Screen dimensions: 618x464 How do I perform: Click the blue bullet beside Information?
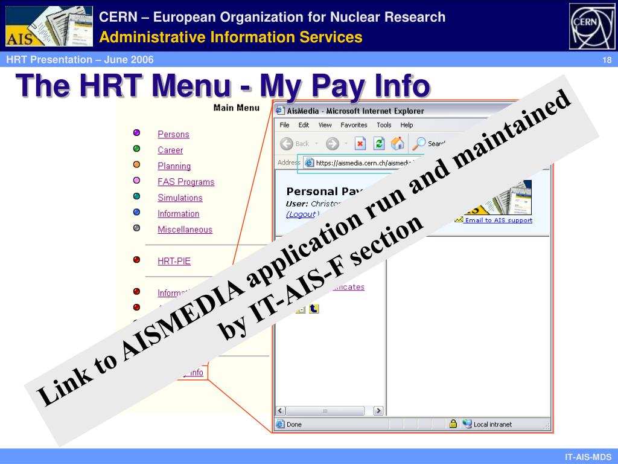(x=137, y=212)
